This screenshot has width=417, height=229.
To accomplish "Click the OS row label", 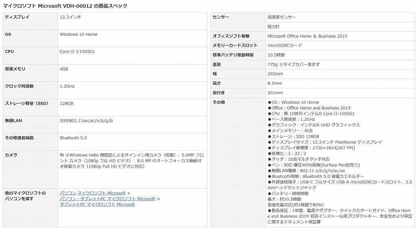I will 8,34.
